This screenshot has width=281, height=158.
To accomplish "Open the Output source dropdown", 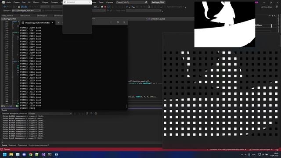I will click(50, 113).
